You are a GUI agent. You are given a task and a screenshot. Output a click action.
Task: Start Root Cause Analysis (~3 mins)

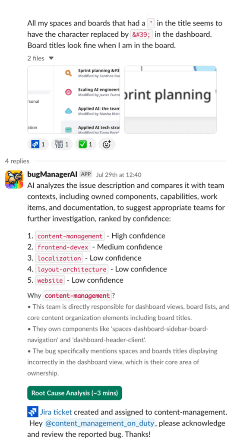[74, 393]
